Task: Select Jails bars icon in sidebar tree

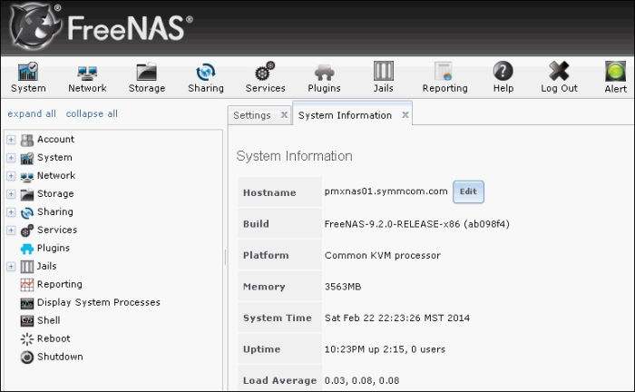Action: (27, 267)
